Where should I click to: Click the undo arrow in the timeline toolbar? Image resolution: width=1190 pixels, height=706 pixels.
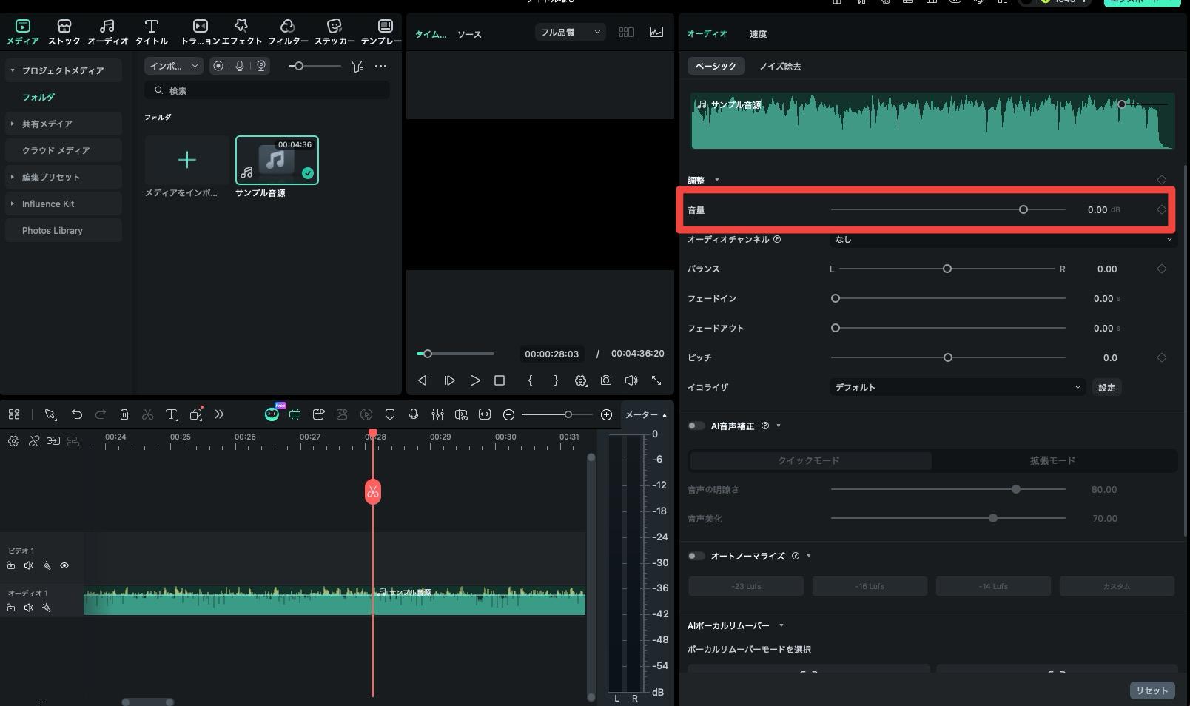point(77,414)
